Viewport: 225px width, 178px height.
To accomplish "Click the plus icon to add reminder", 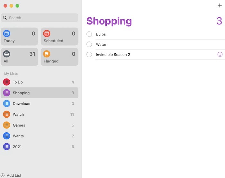I will [220, 5].
